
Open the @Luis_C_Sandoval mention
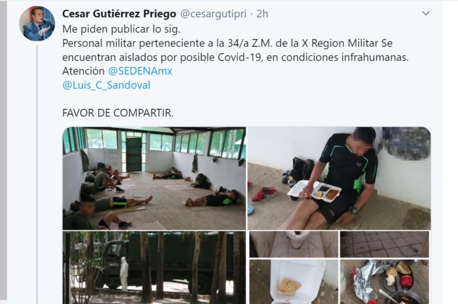coord(106,85)
